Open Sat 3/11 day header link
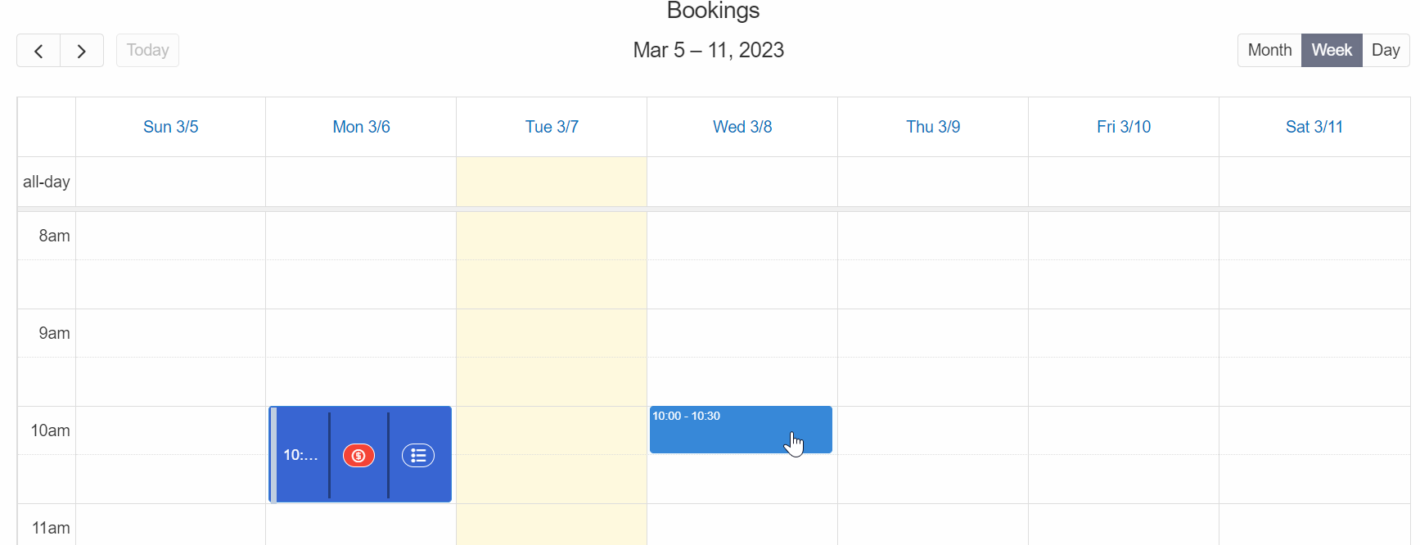This screenshot has height=545, width=1420. tap(1314, 127)
